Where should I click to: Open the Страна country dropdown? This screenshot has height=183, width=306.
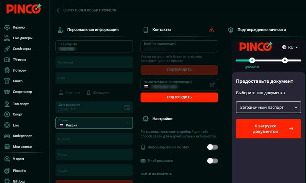[x=94, y=123]
